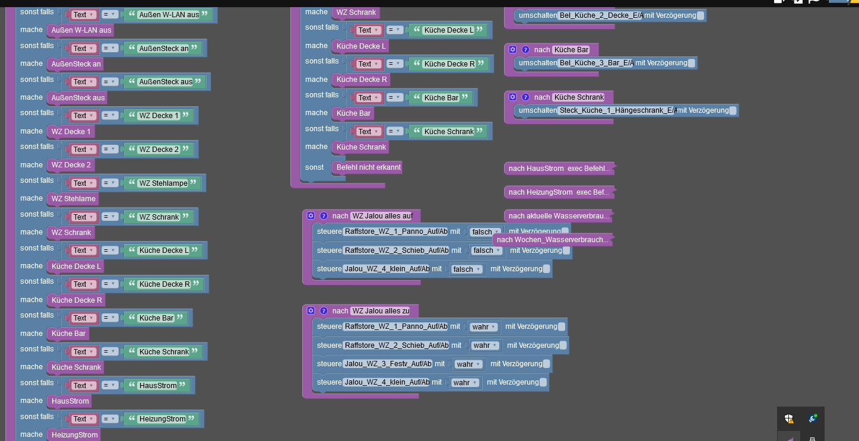Enable delay for Raffstore_WZ_2_Schieb in 'alles auf'

566,250
